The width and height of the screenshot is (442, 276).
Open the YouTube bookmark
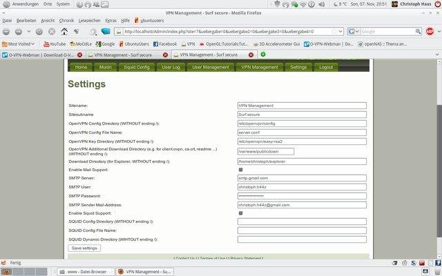[55, 44]
